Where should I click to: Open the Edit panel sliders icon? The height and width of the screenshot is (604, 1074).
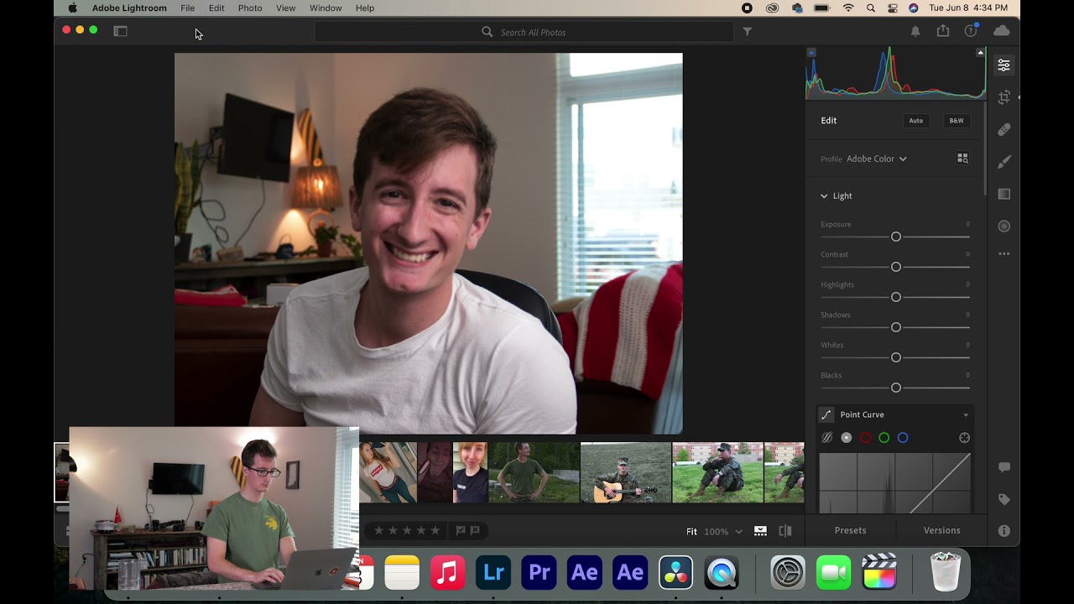click(x=1004, y=65)
